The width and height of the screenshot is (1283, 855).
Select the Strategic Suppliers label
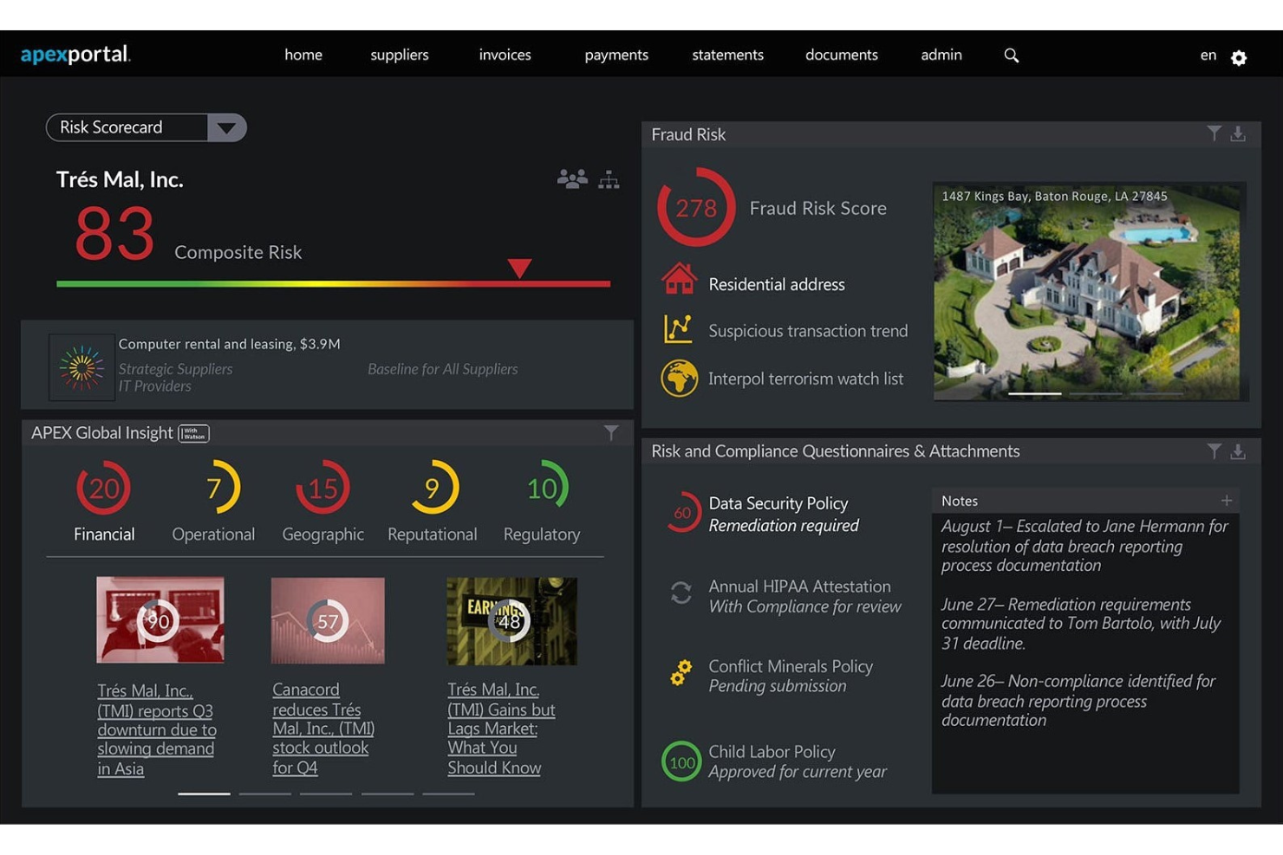click(x=175, y=369)
